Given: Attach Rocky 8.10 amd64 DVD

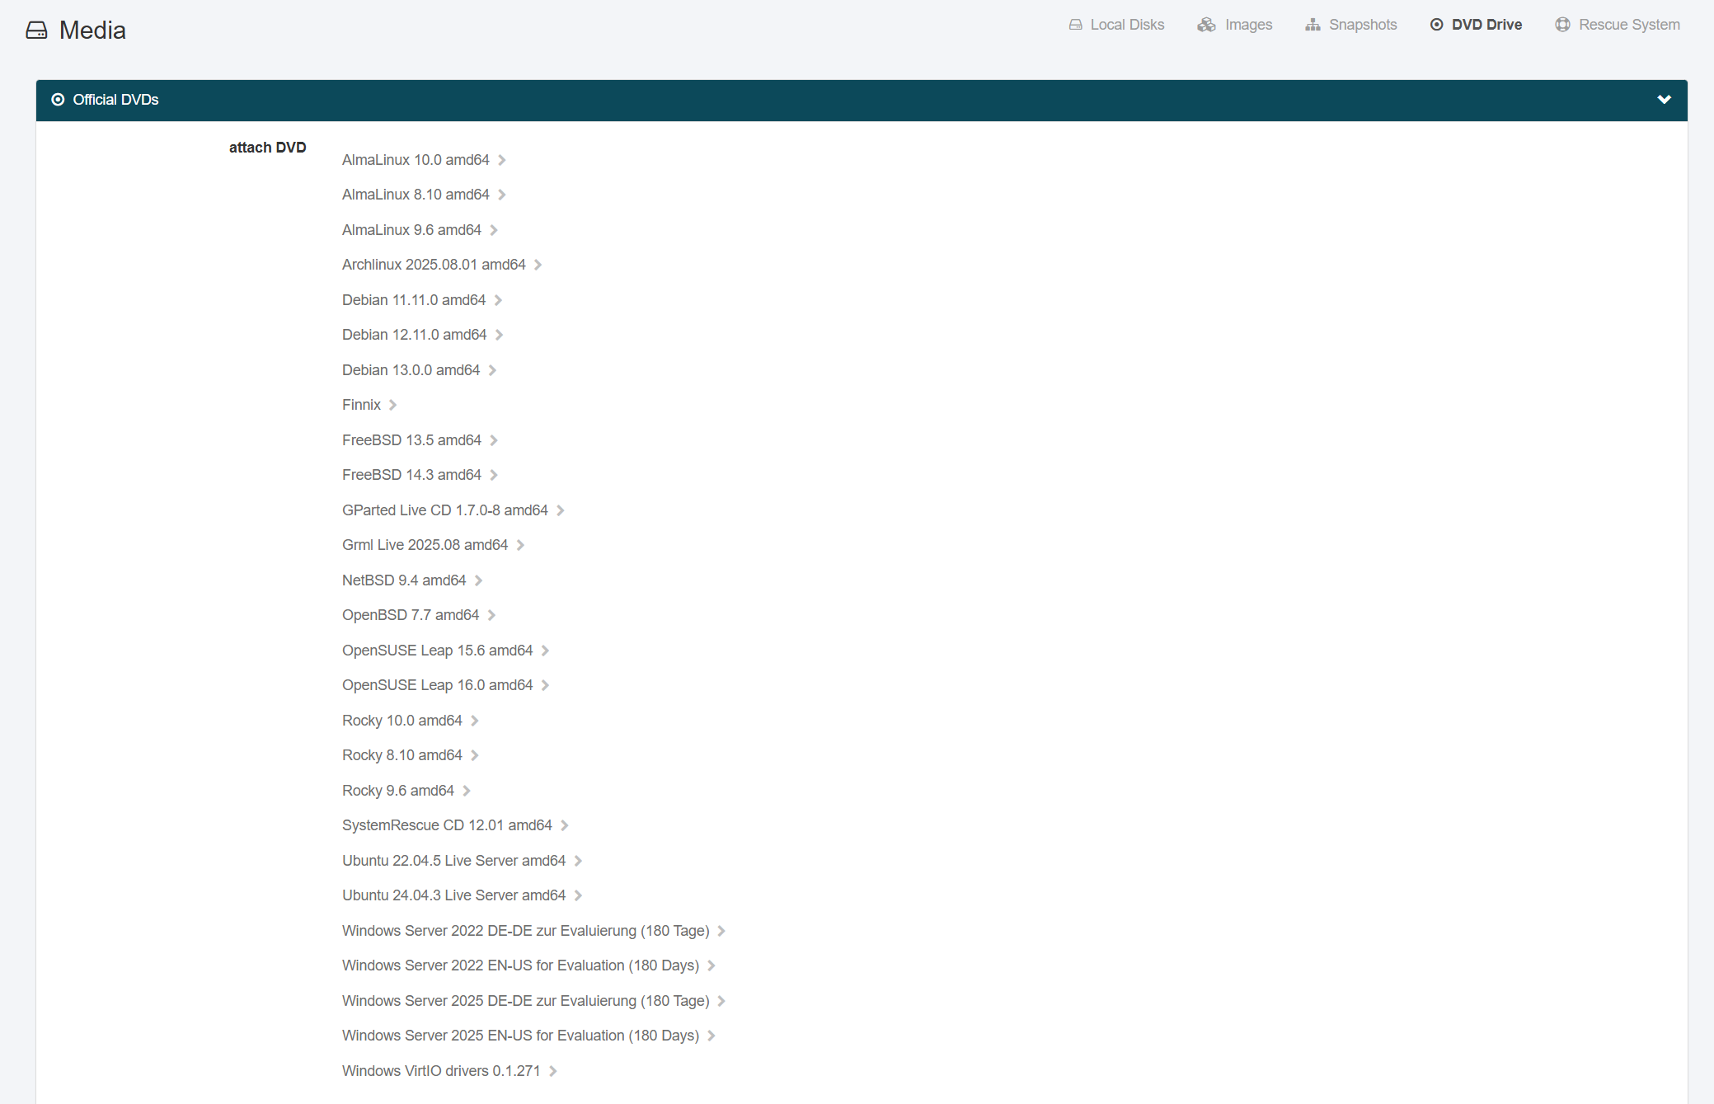Looking at the screenshot, I should pyautogui.click(x=411, y=755).
